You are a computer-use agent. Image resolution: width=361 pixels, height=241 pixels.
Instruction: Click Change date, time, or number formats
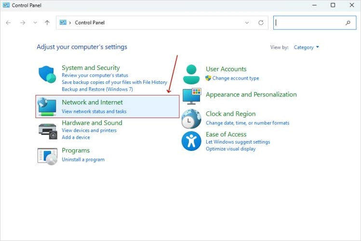(x=248, y=123)
